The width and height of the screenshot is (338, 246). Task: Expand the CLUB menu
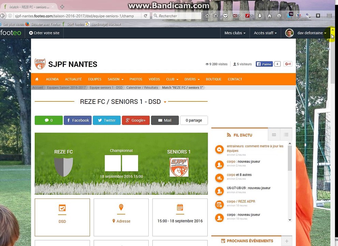pos(172,79)
